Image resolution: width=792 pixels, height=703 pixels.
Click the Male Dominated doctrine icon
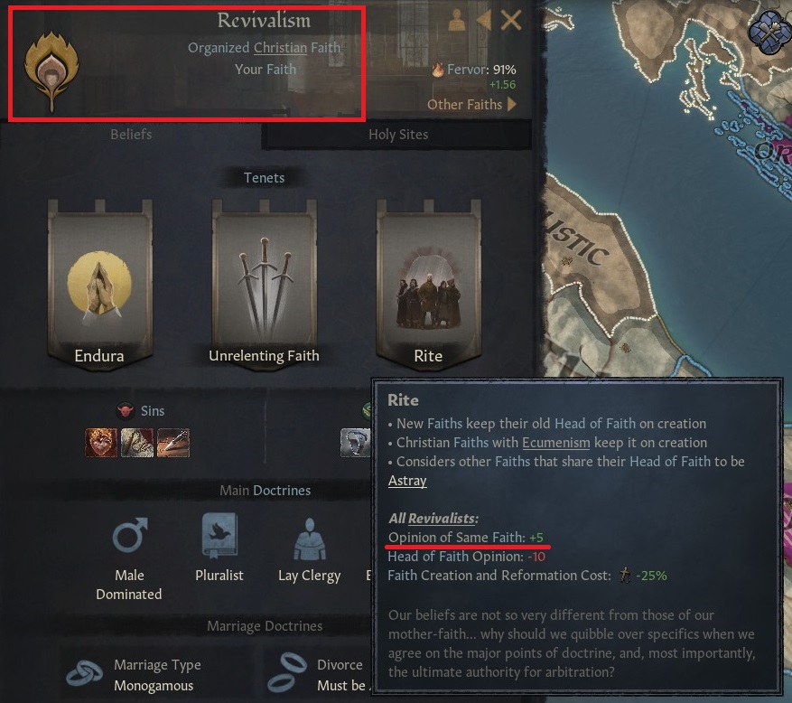[130, 535]
